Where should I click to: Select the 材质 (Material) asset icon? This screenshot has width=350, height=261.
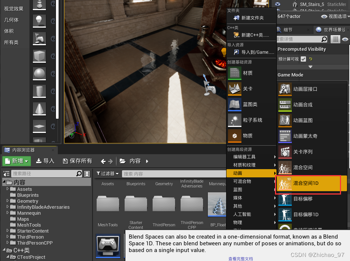tap(235, 73)
